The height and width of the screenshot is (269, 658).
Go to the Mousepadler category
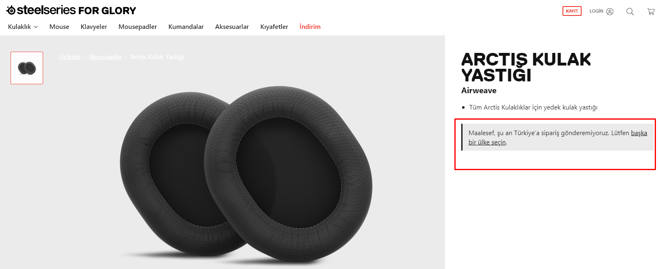point(138,26)
